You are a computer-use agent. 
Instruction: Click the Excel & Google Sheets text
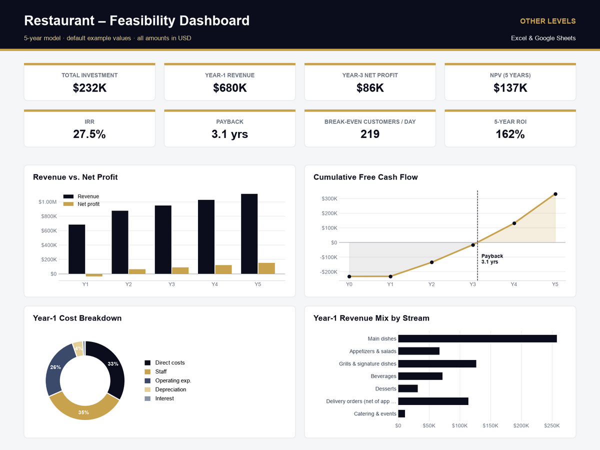click(x=543, y=38)
